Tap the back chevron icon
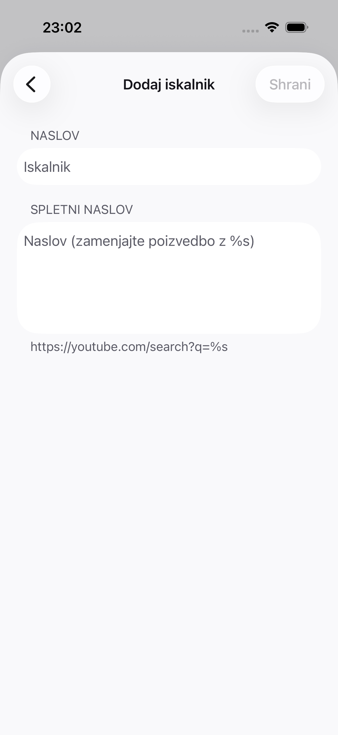338x735 pixels. pos(32,84)
